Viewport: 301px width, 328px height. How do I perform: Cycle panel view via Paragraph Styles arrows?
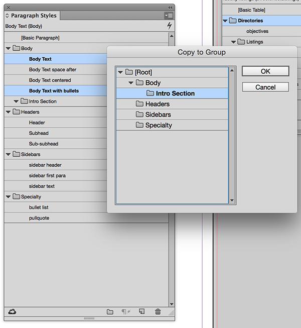pyautogui.click(x=7, y=16)
